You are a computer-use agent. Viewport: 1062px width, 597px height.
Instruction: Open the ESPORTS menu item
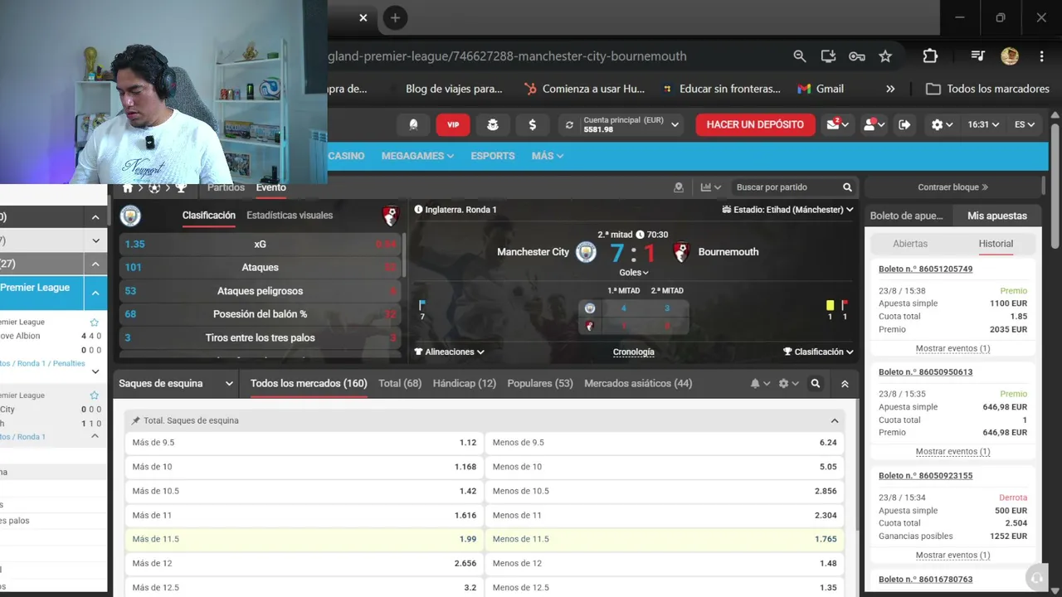493,156
